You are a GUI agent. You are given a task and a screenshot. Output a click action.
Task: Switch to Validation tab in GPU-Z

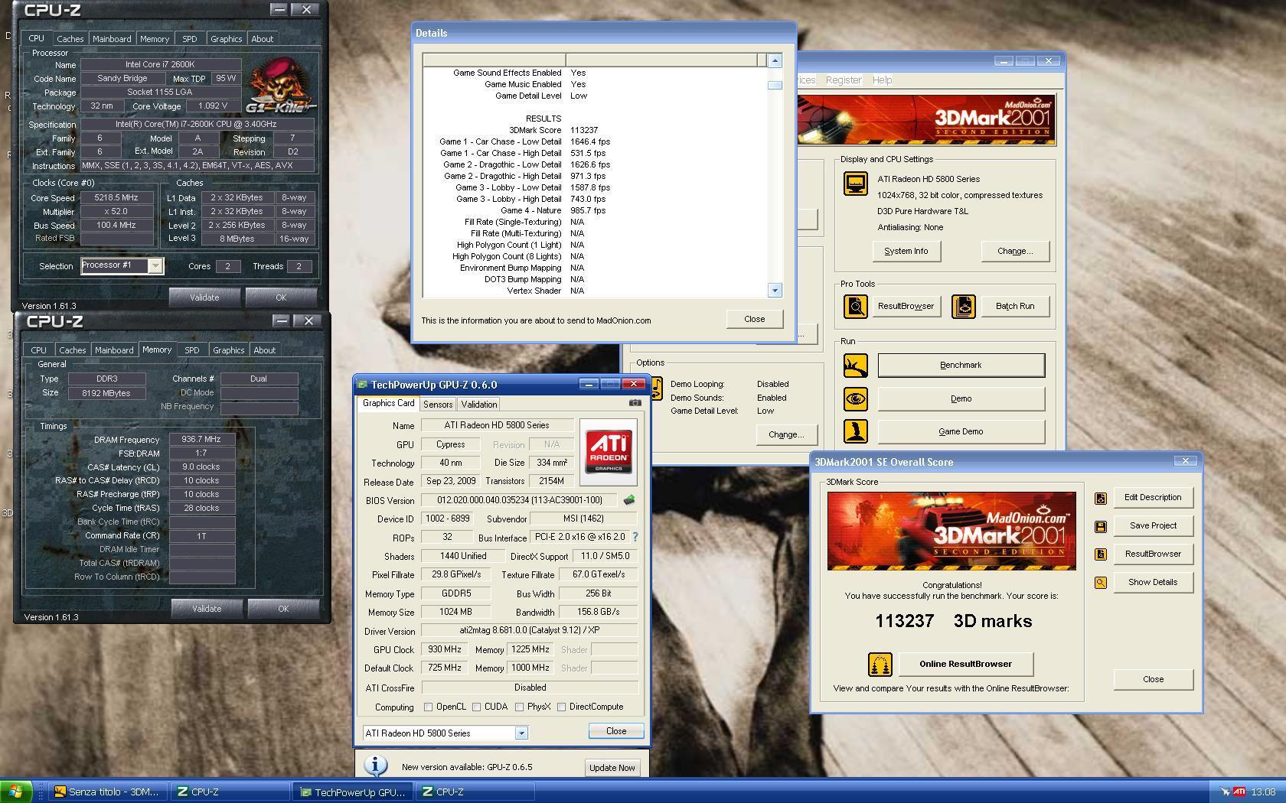pyautogui.click(x=479, y=404)
